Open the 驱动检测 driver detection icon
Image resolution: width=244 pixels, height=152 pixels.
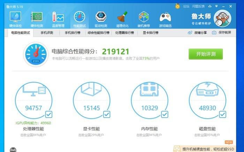(101, 19)
